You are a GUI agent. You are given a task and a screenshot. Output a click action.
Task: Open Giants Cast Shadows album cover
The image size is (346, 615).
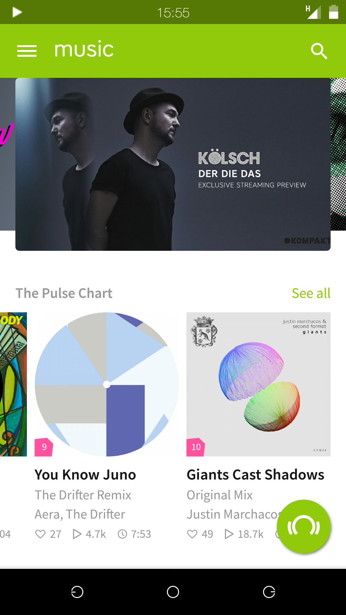259,384
